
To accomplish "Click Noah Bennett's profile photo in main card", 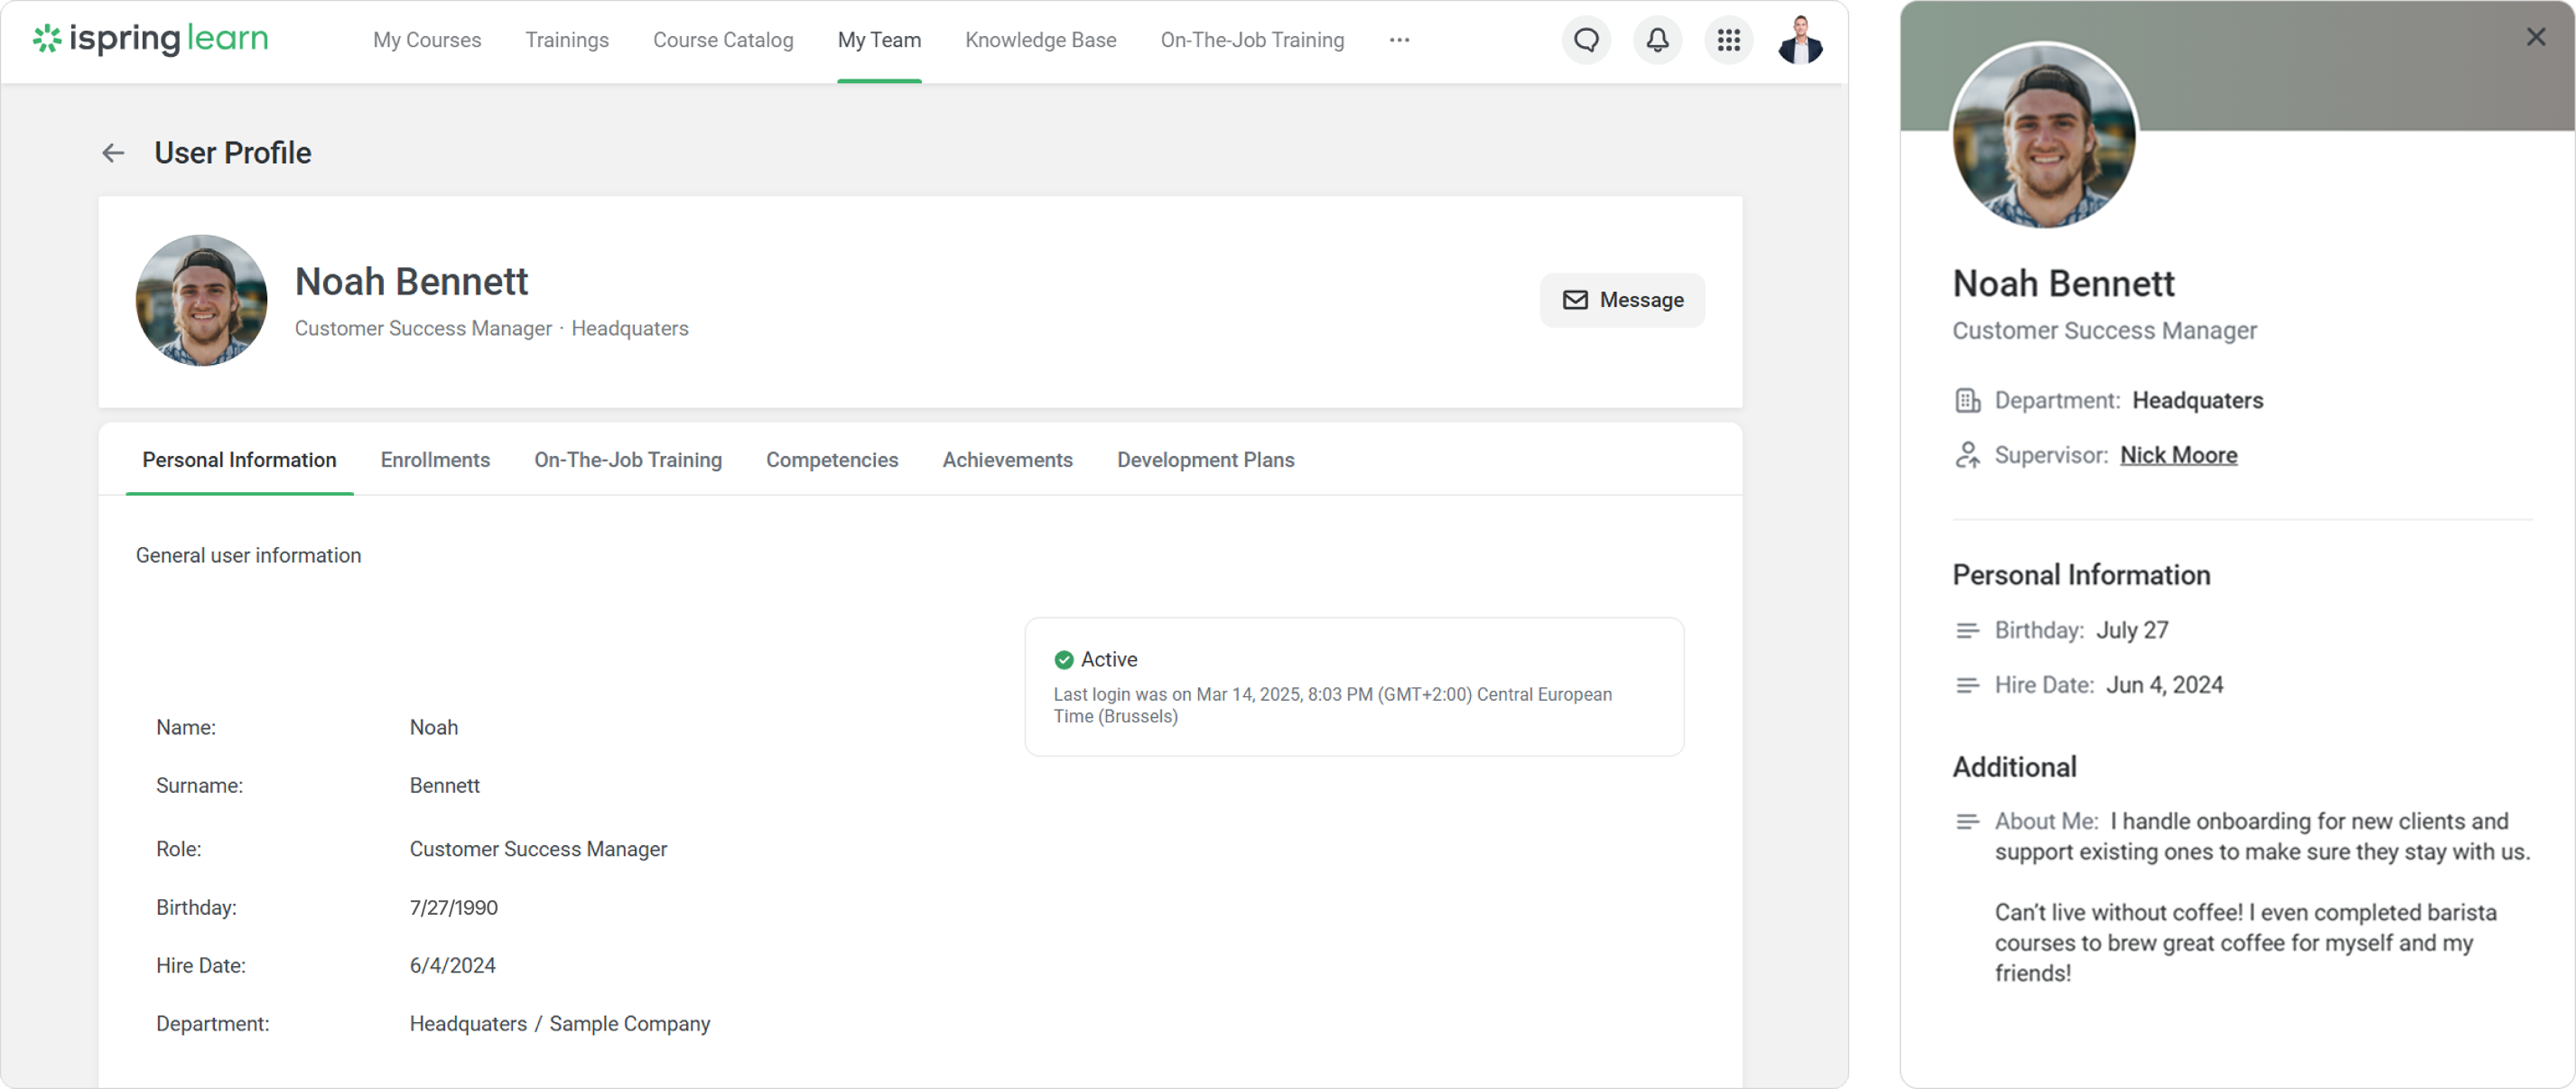I will (x=202, y=300).
